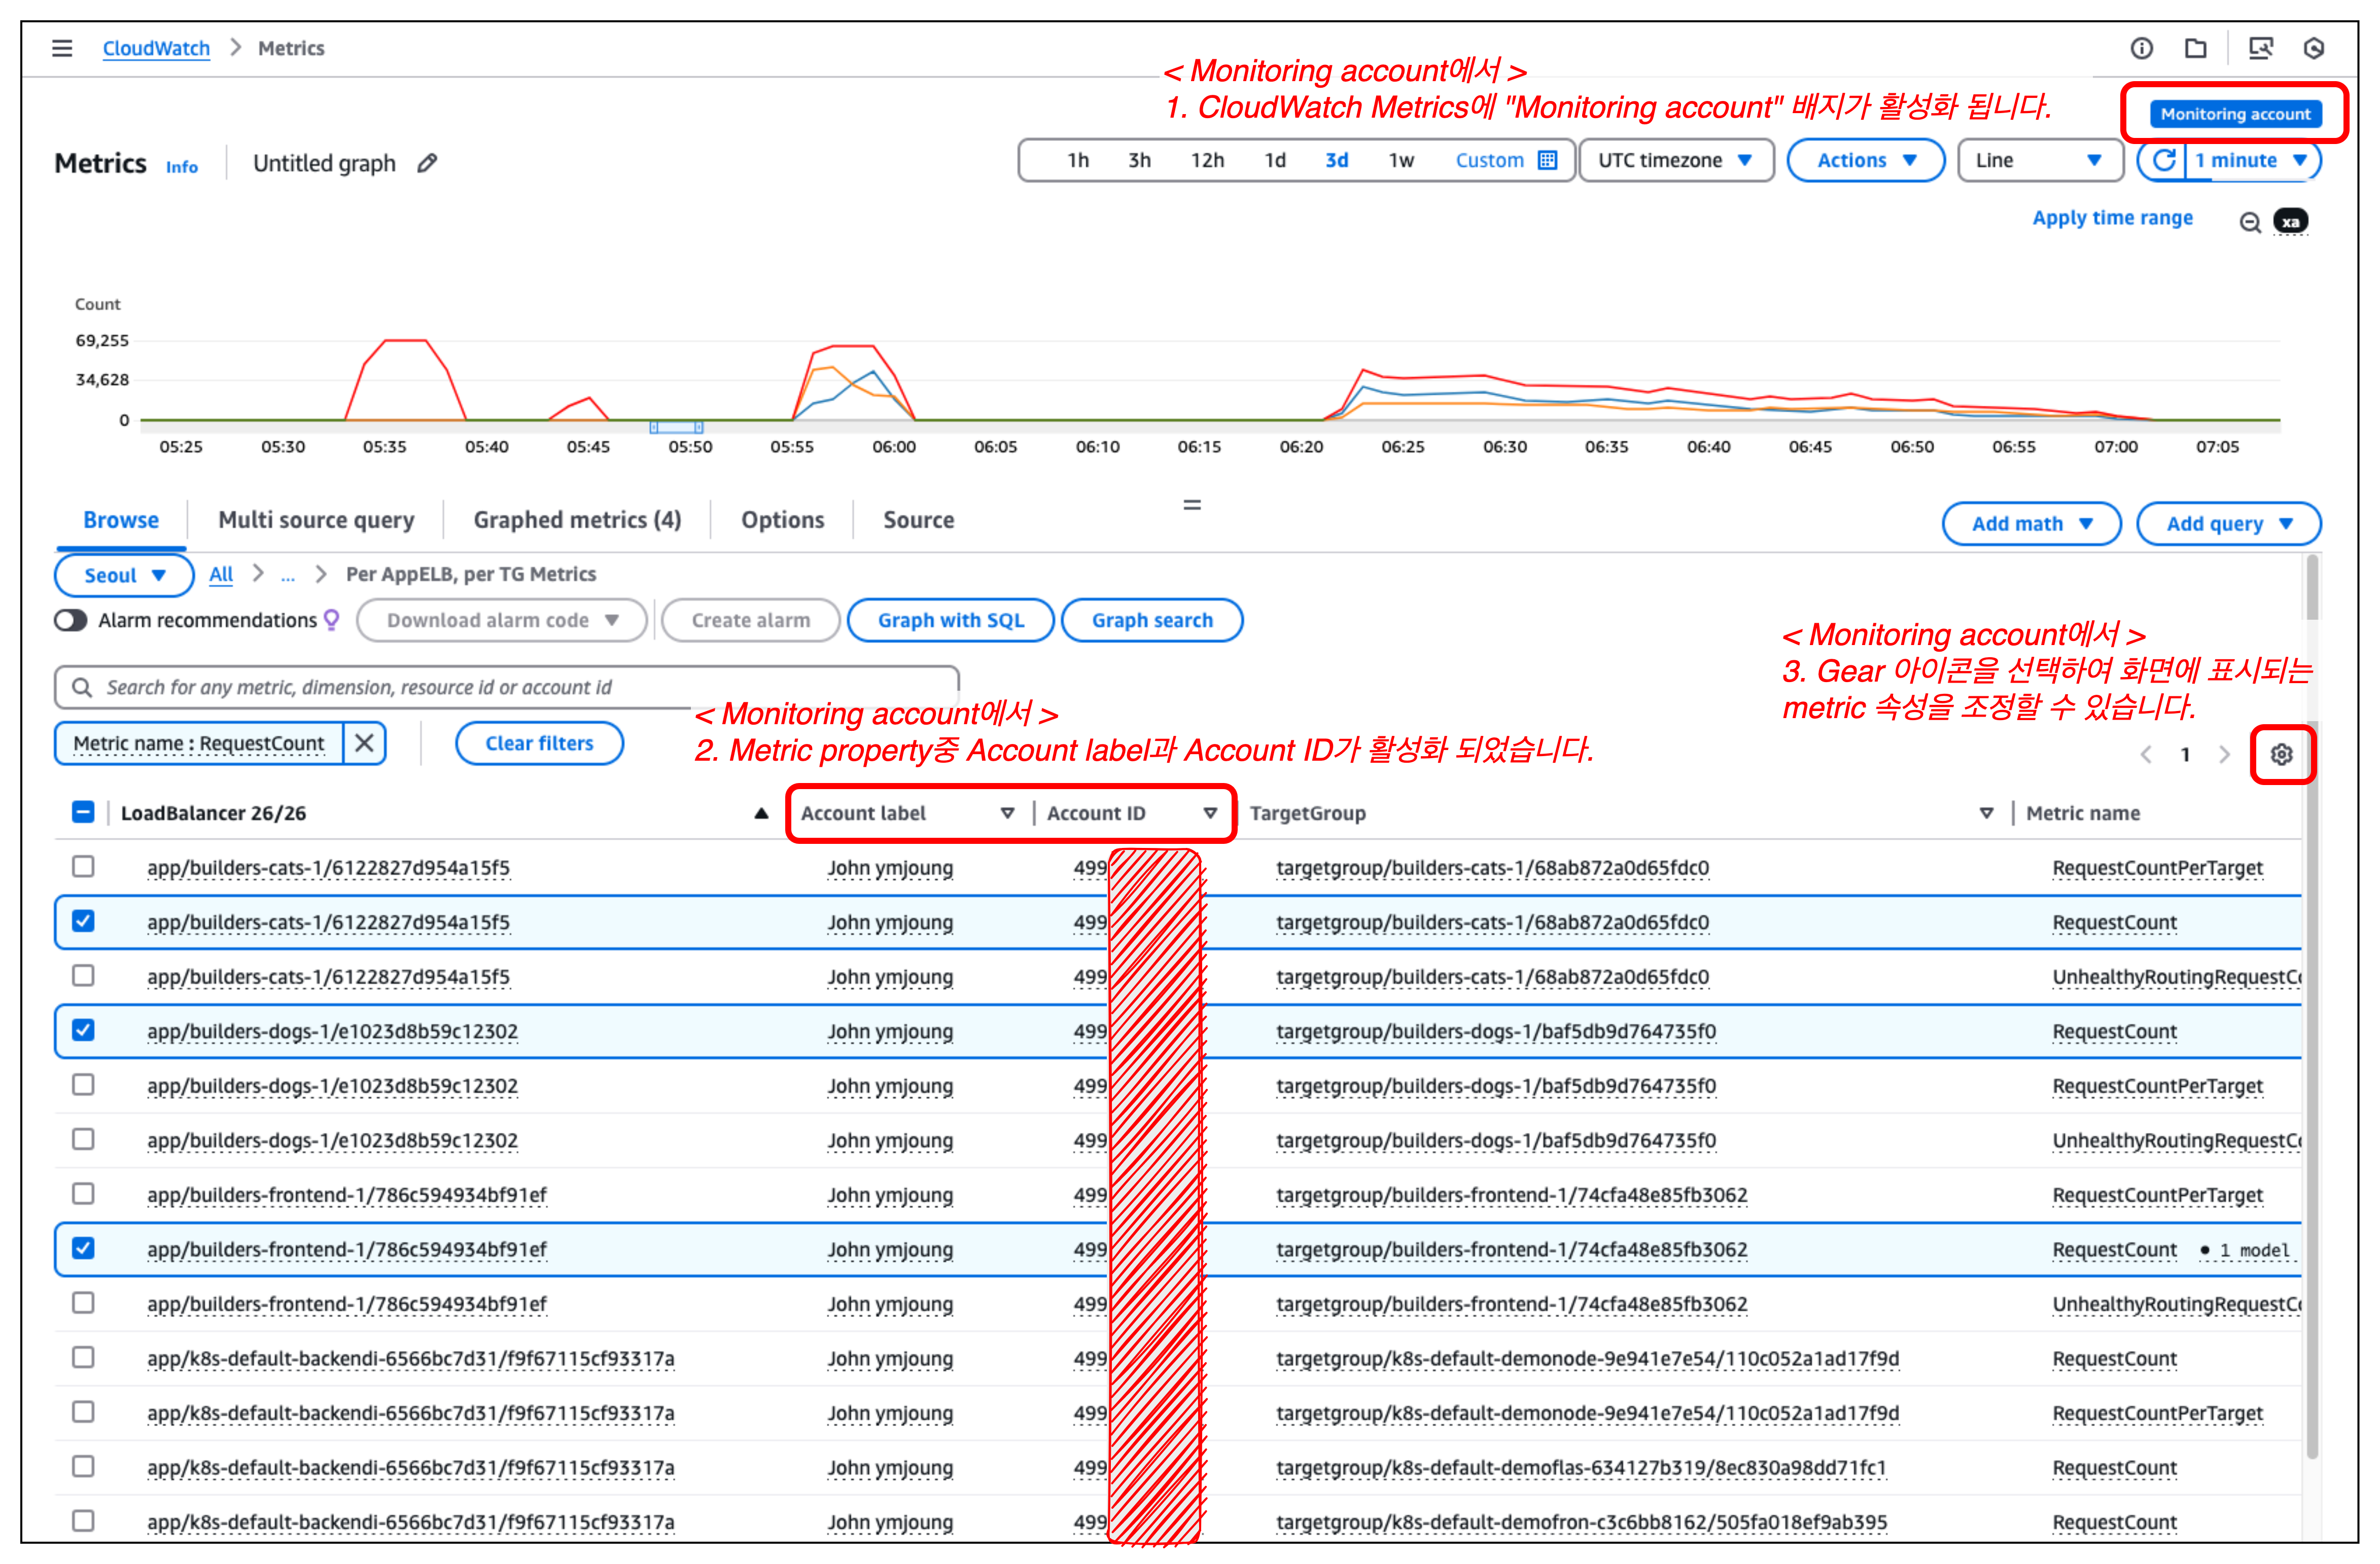Uncheck the builders-dogs-1 RequestCount row
This screenshot has width=2380, height=1564.
coord(84,1030)
